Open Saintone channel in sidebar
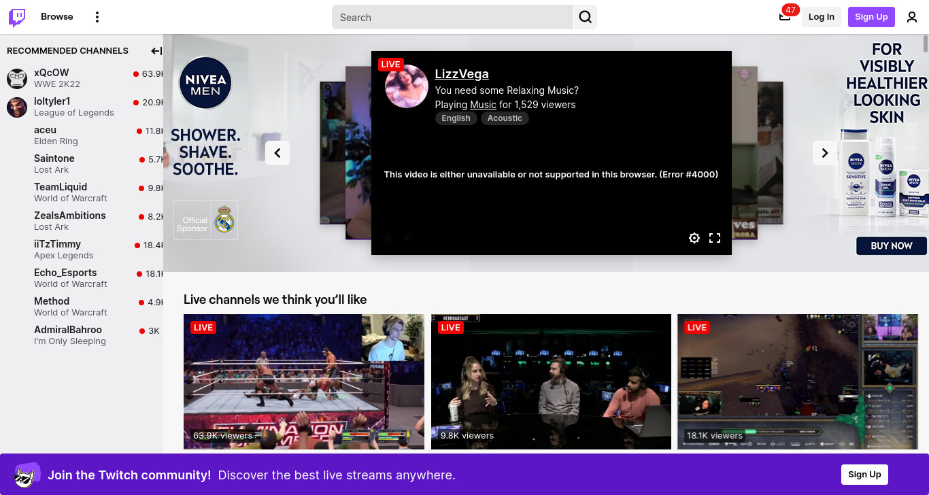Image resolution: width=929 pixels, height=495 pixels. click(82, 165)
